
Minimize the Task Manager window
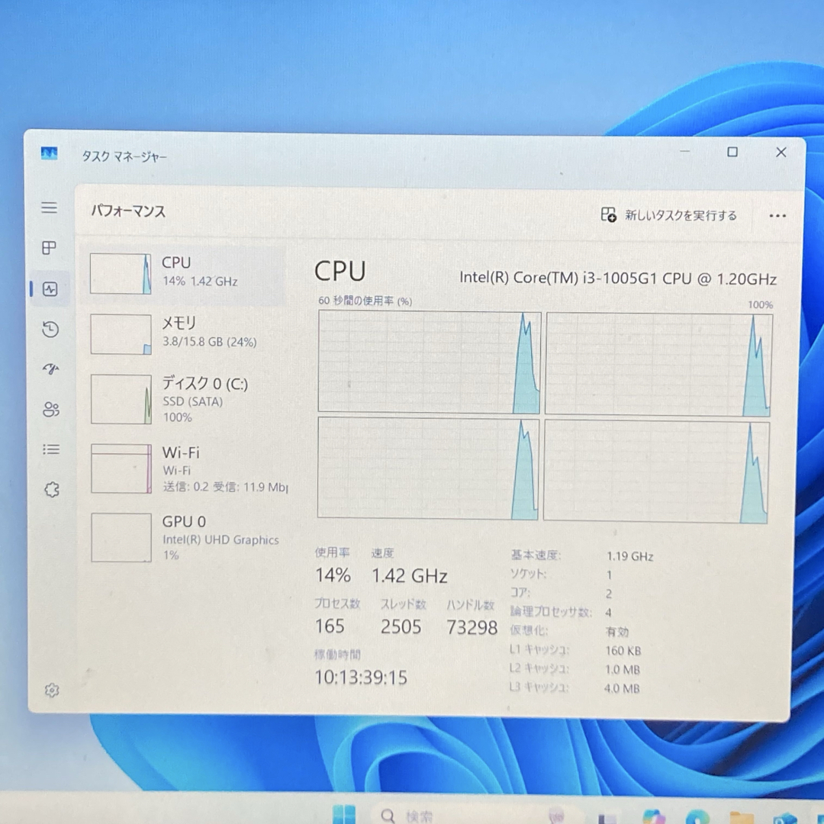pyautogui.click(x=684, y=151)
